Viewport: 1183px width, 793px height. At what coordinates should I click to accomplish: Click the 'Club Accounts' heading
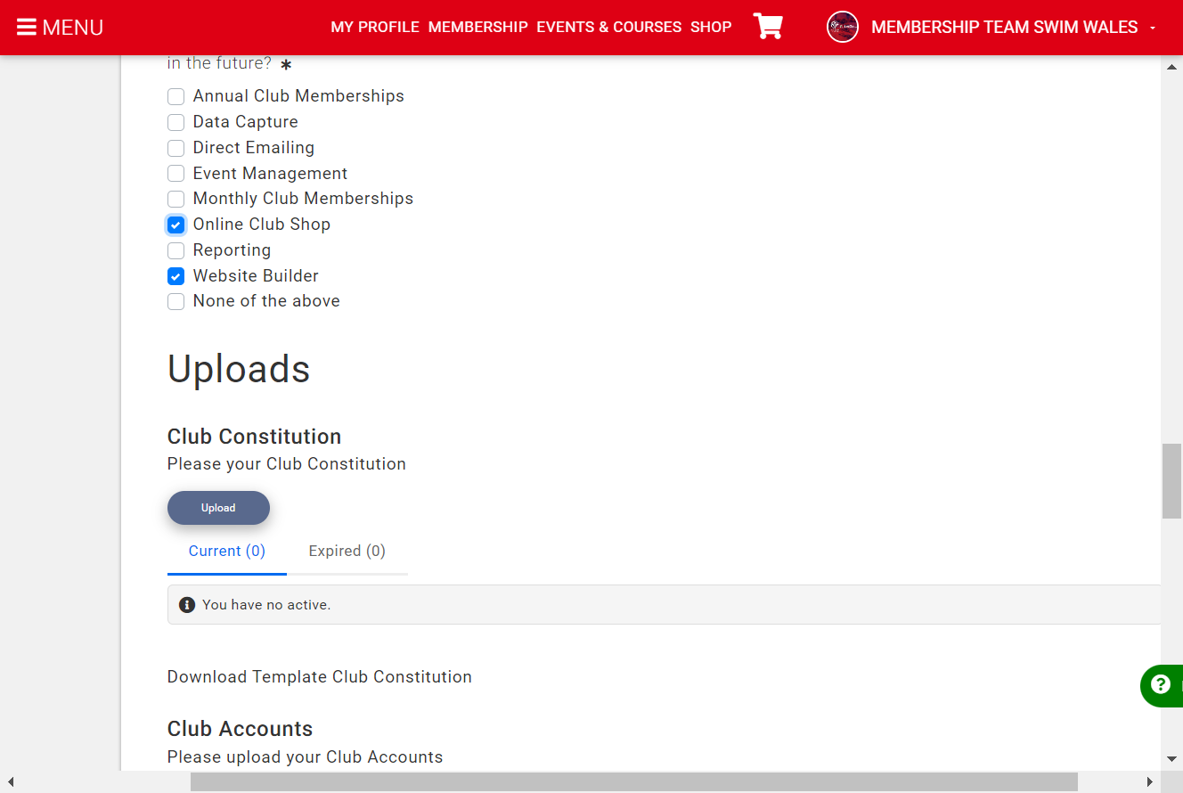(x=241, y=729)
